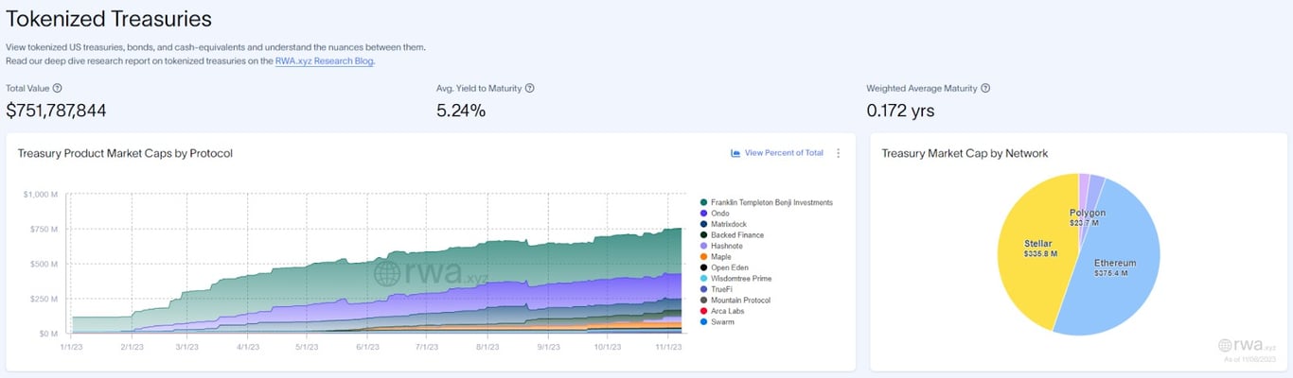The width and height of the screenshot is (1293, 378).
Task: Open the RWA.xyz Research Blog link
Action: tap(324, 60)
